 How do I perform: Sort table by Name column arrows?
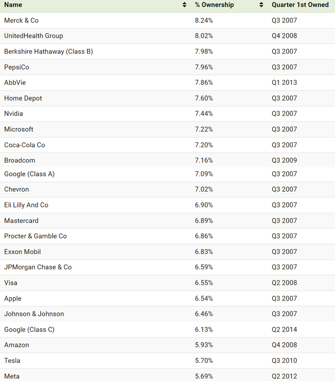(x=185, y=5)
